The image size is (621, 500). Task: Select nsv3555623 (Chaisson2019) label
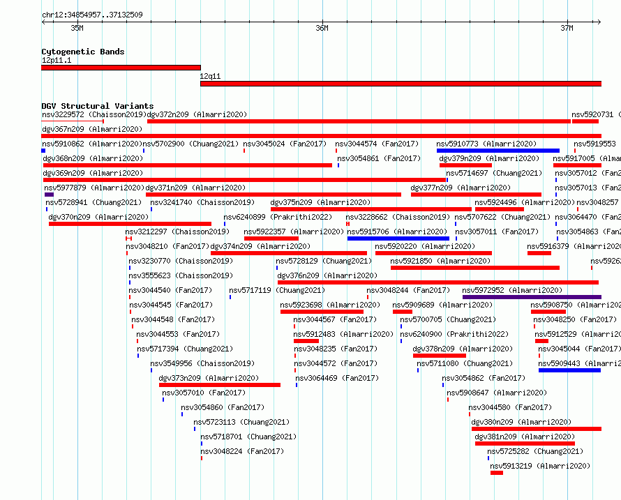click(181, 275)
